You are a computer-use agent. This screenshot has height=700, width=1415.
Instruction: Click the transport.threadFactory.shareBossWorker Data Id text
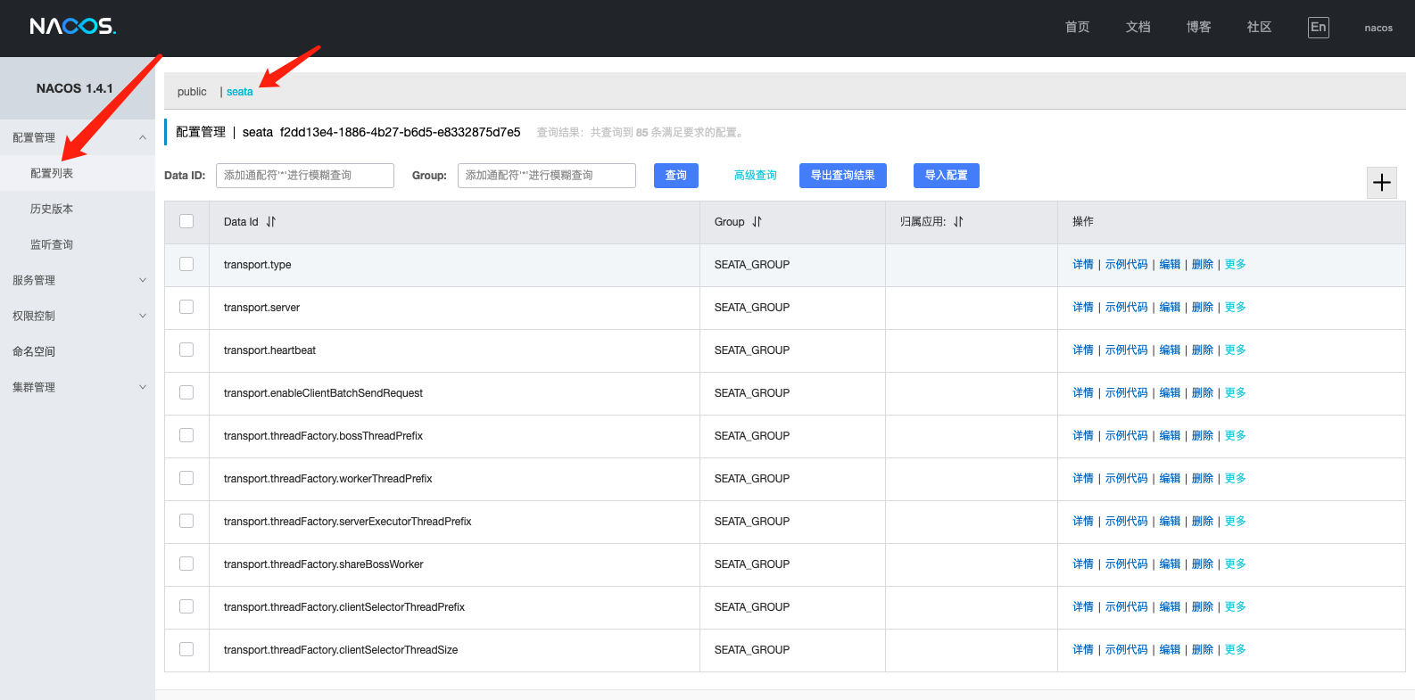point(323,564)
